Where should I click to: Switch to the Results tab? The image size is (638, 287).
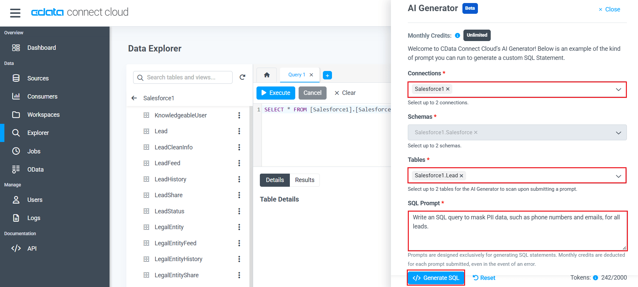click(304, 180)
